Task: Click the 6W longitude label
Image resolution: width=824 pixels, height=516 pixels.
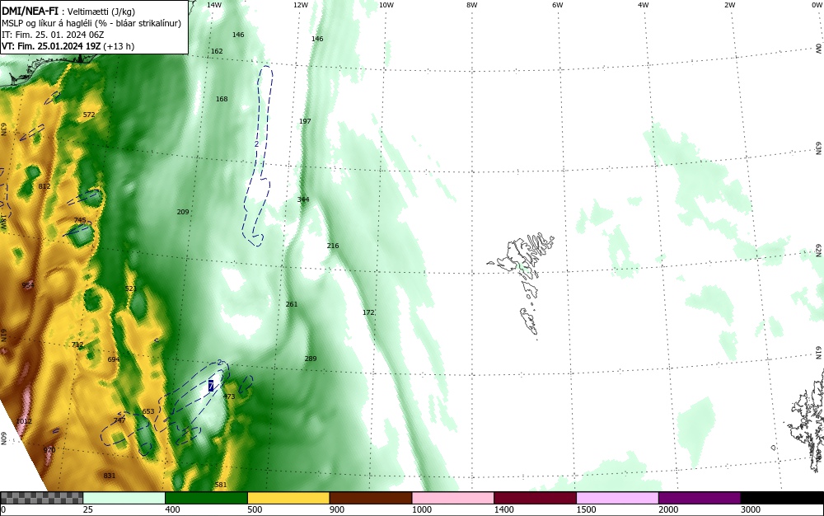Action: (x=558, y=5)
